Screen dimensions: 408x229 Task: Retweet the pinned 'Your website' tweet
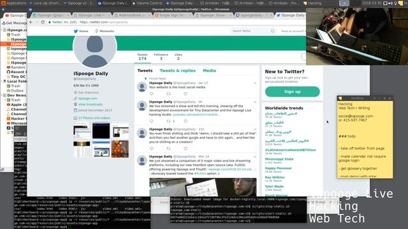pyautogui.click(x=168, y=94)
